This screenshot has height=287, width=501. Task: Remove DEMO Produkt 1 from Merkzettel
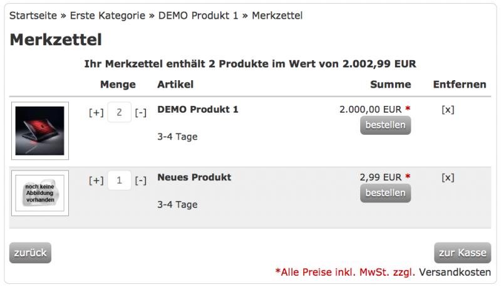448,110
